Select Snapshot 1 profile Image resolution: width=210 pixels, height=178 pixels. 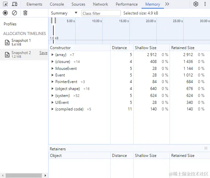24,42
